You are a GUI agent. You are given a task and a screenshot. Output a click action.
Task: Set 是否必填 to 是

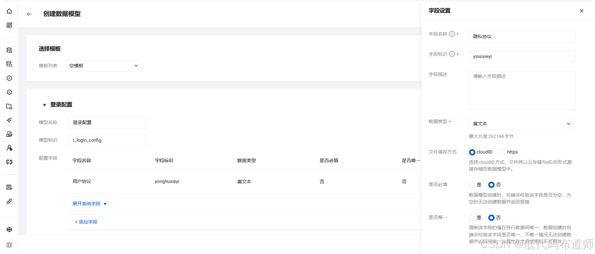pos(472,185)
